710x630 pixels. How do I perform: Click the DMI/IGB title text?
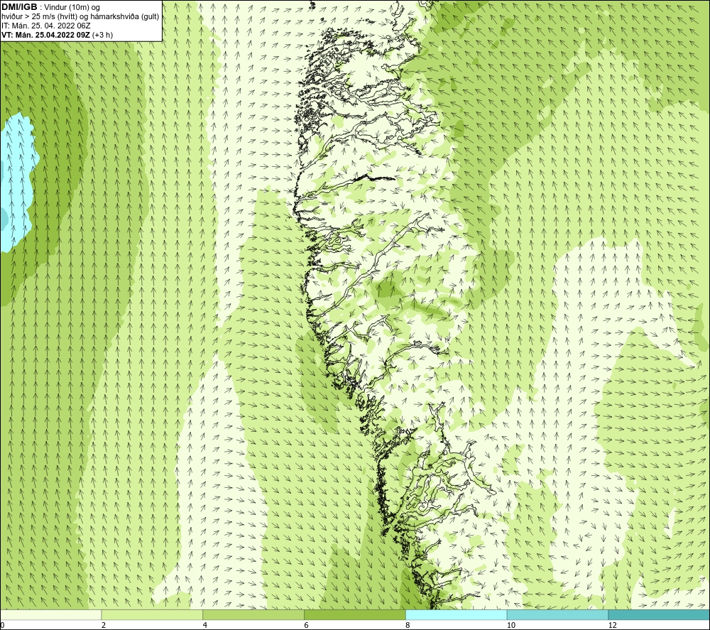click(x=19, y=7)
